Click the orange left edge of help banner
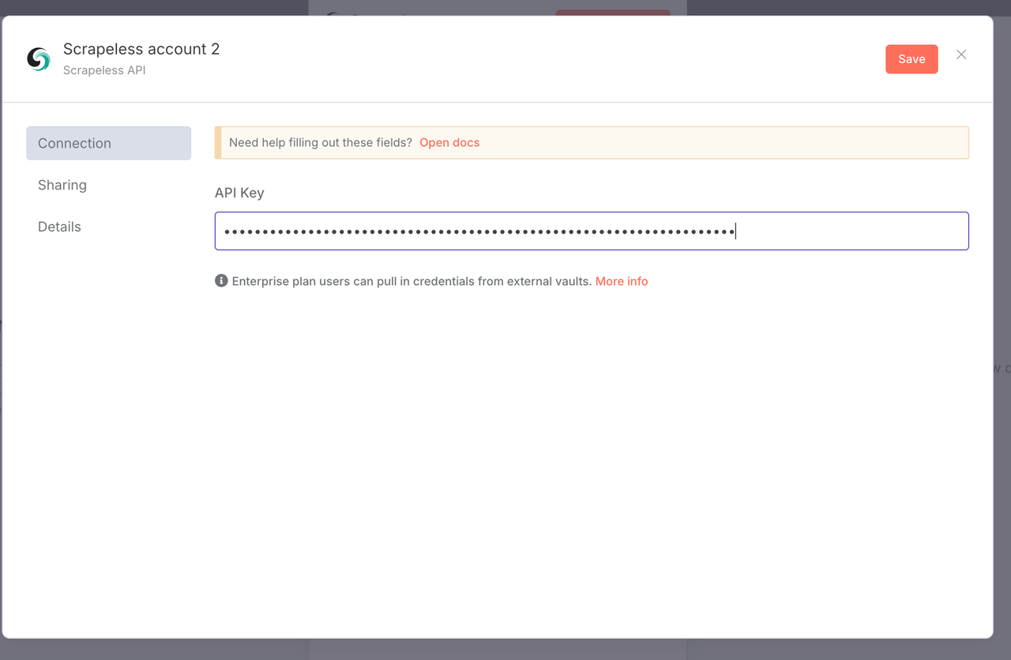1011x660 pixels. pos(218,143)
